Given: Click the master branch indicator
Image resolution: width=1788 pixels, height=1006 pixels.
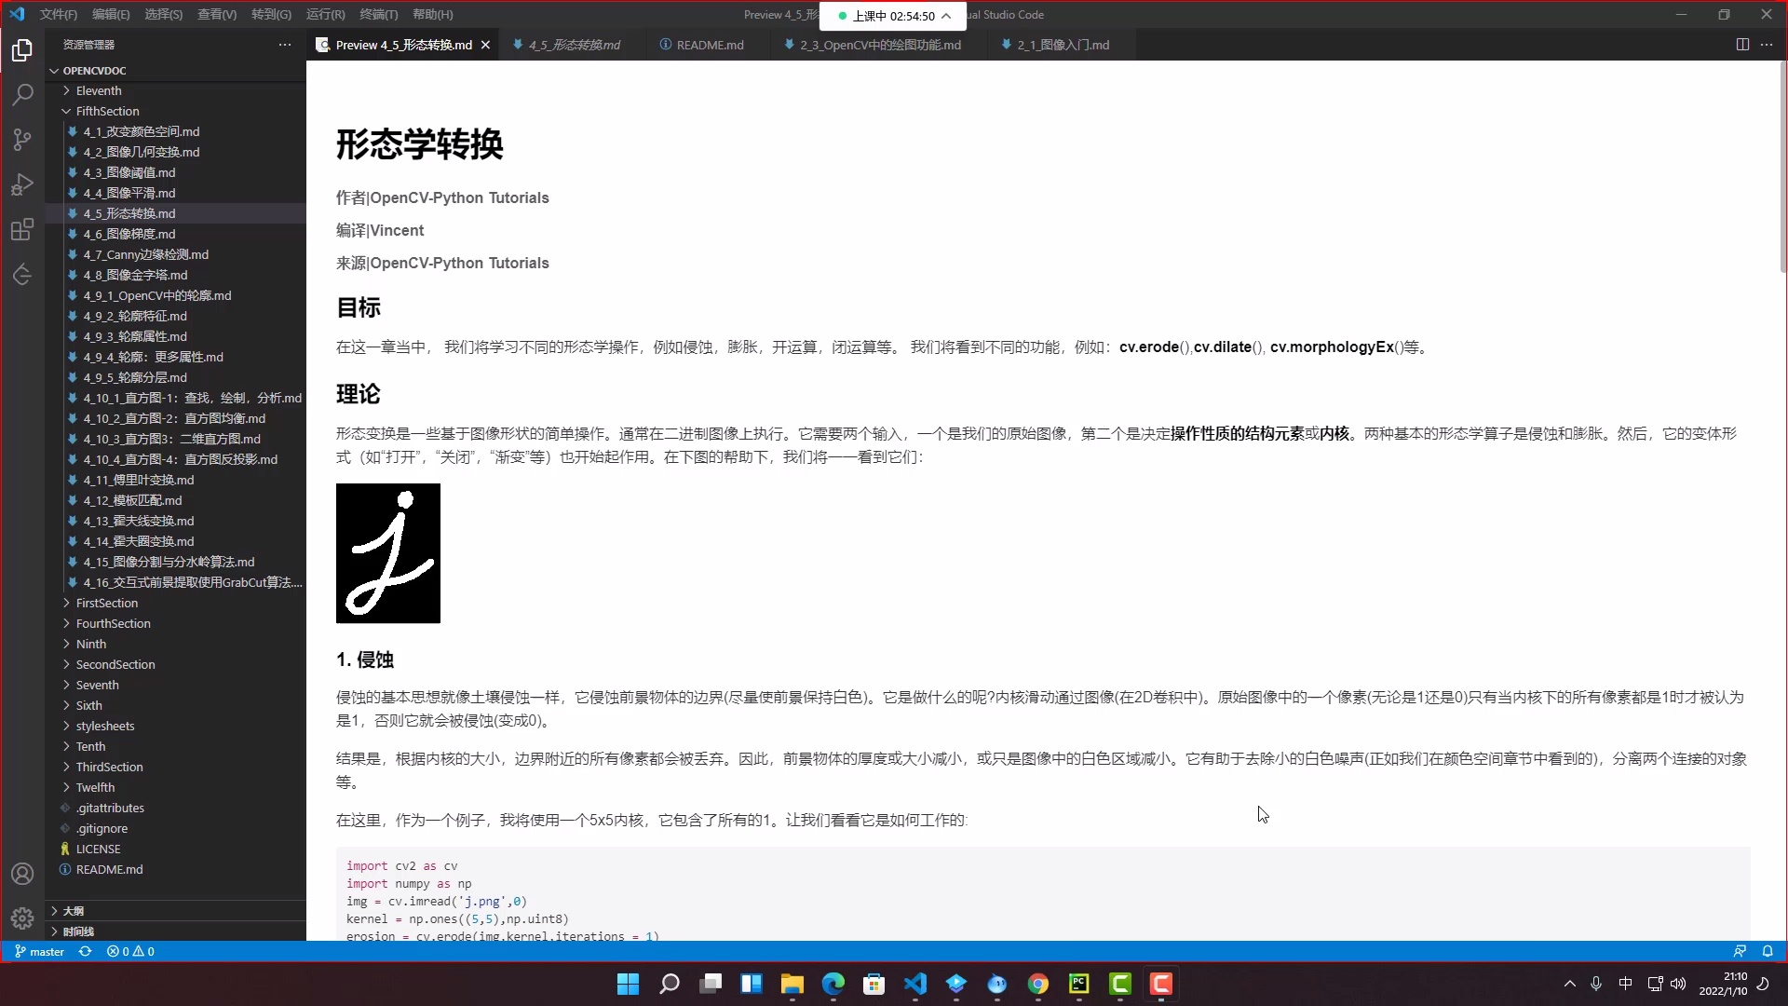Looking at the screenshot, I should [39, 951].
